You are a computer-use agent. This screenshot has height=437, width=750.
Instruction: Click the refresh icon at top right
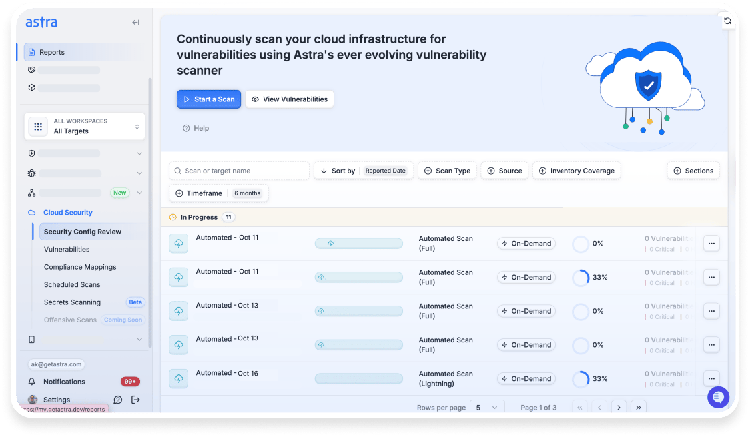(727, 21)
